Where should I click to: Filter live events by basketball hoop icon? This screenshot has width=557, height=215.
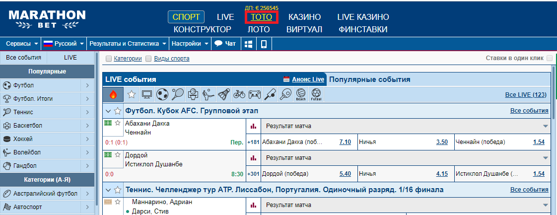coord(193,94)
